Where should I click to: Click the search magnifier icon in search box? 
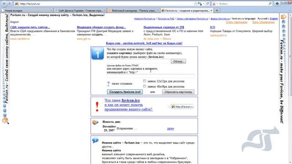click(270, 4)
